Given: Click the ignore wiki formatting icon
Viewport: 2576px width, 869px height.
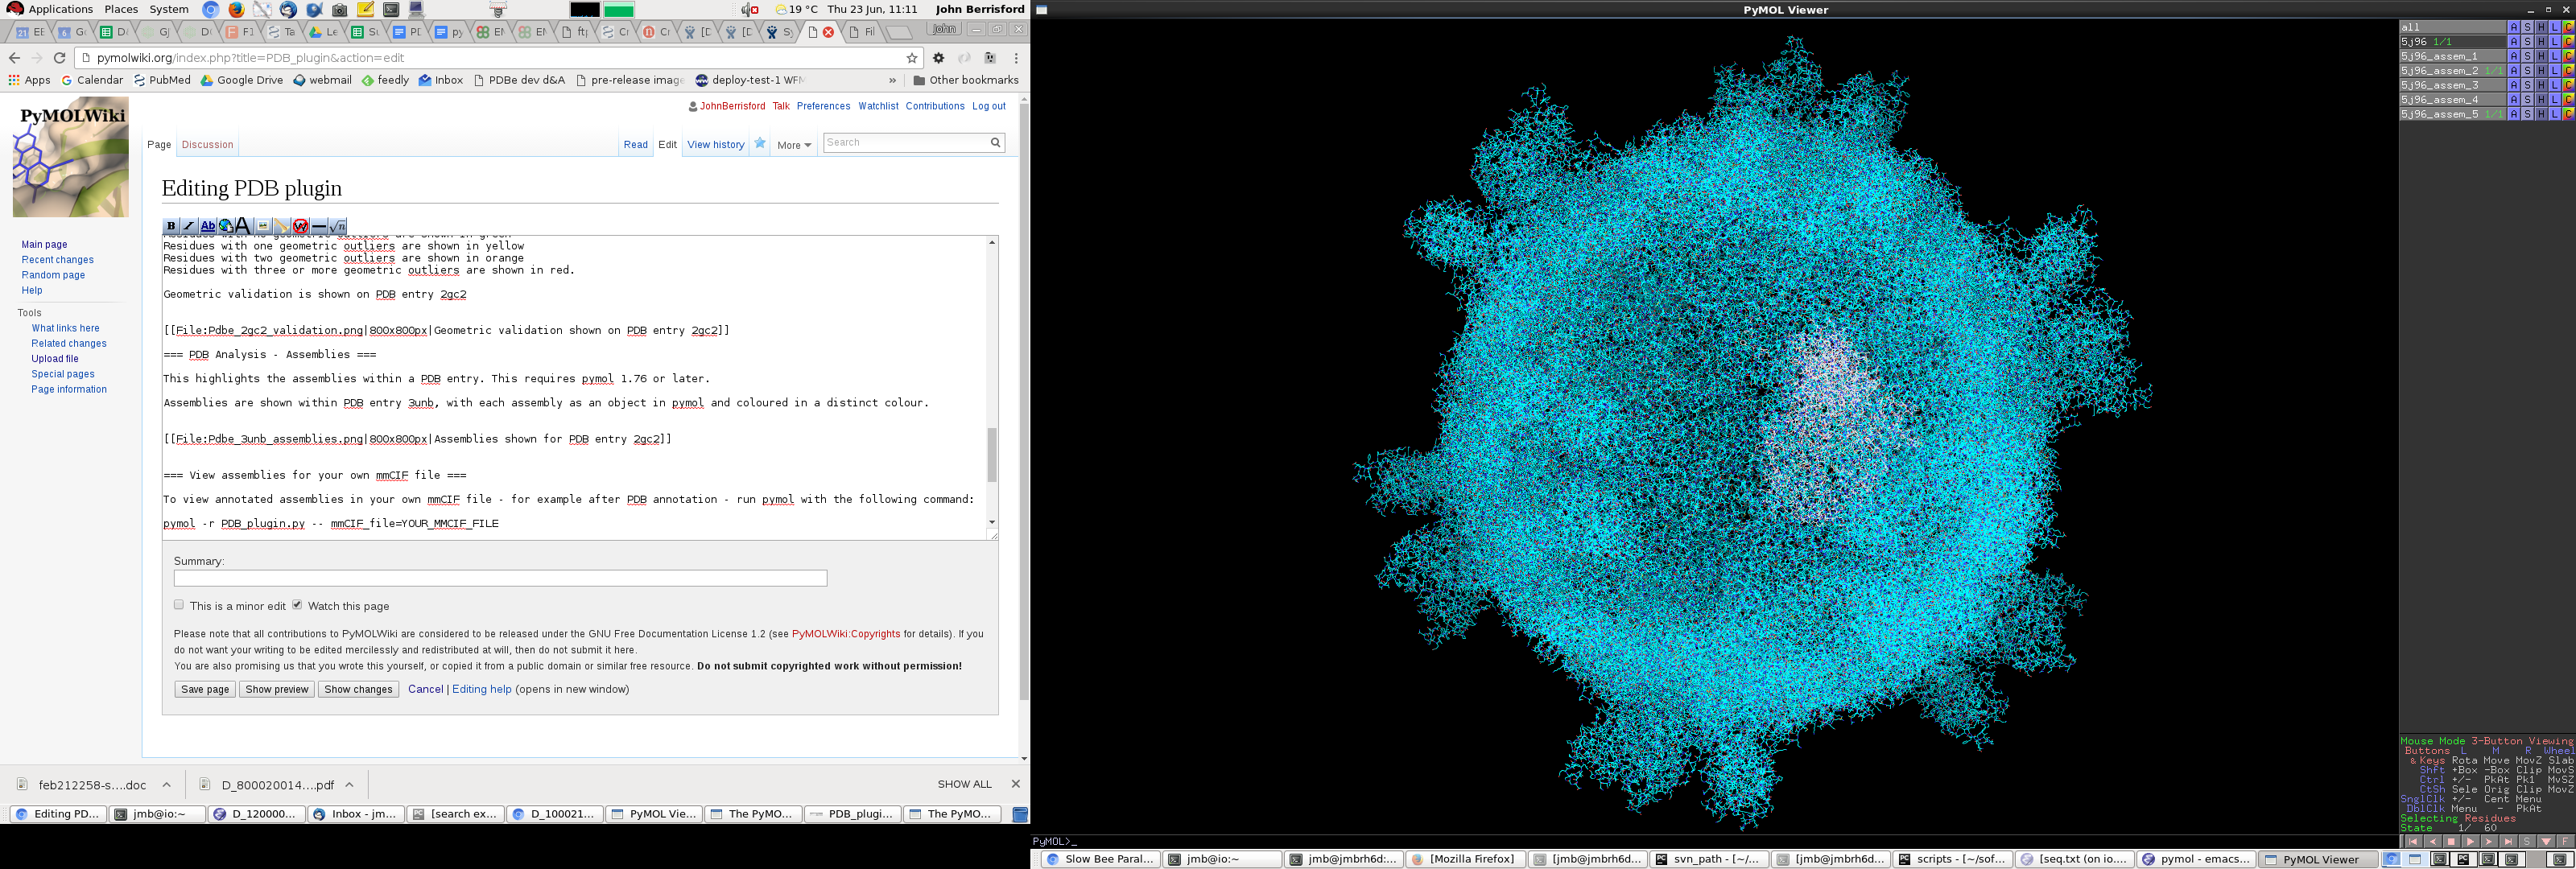Looking at the screenshot, I should [301, 226].
